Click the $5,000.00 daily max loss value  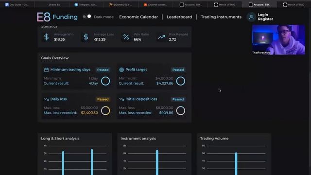coord(89,108)
